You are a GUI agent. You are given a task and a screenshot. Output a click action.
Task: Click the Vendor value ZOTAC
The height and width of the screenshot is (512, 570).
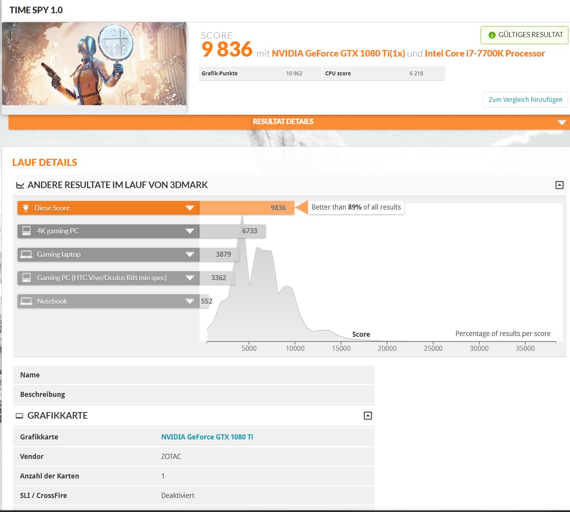pos(171,457)
